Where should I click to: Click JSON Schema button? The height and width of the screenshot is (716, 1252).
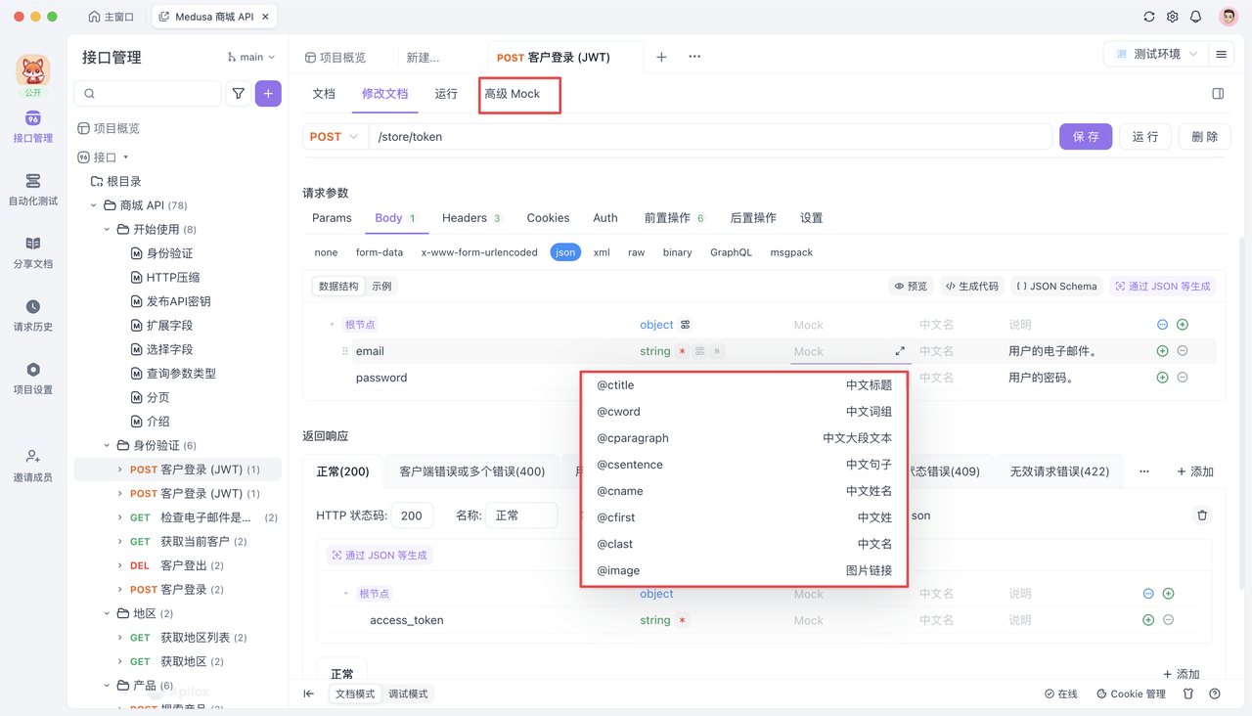tap(1056, 287)
